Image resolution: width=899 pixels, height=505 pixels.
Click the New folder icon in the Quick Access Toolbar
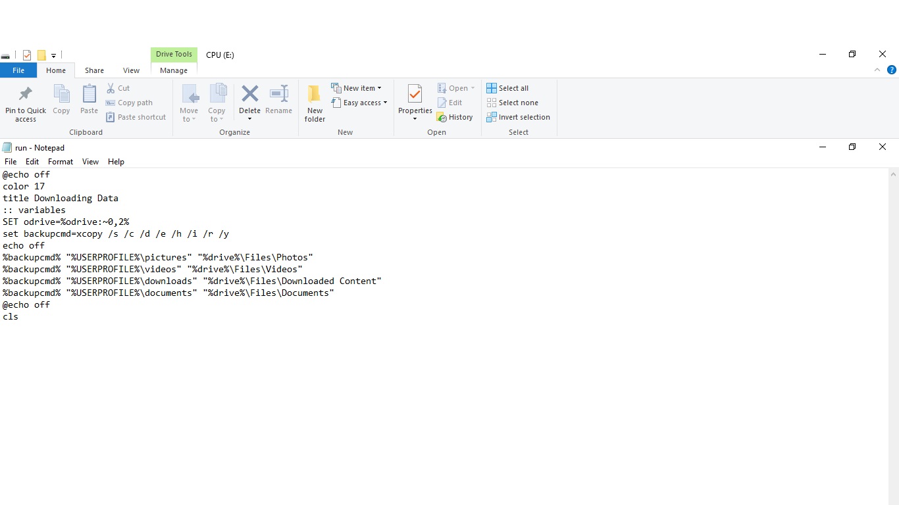(x=41, y=55)
